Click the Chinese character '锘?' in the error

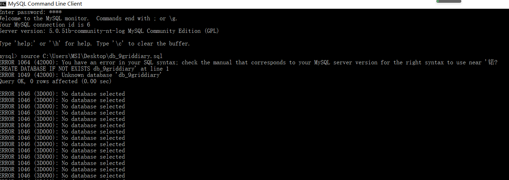pyautogui.click(x=493, y=63)
